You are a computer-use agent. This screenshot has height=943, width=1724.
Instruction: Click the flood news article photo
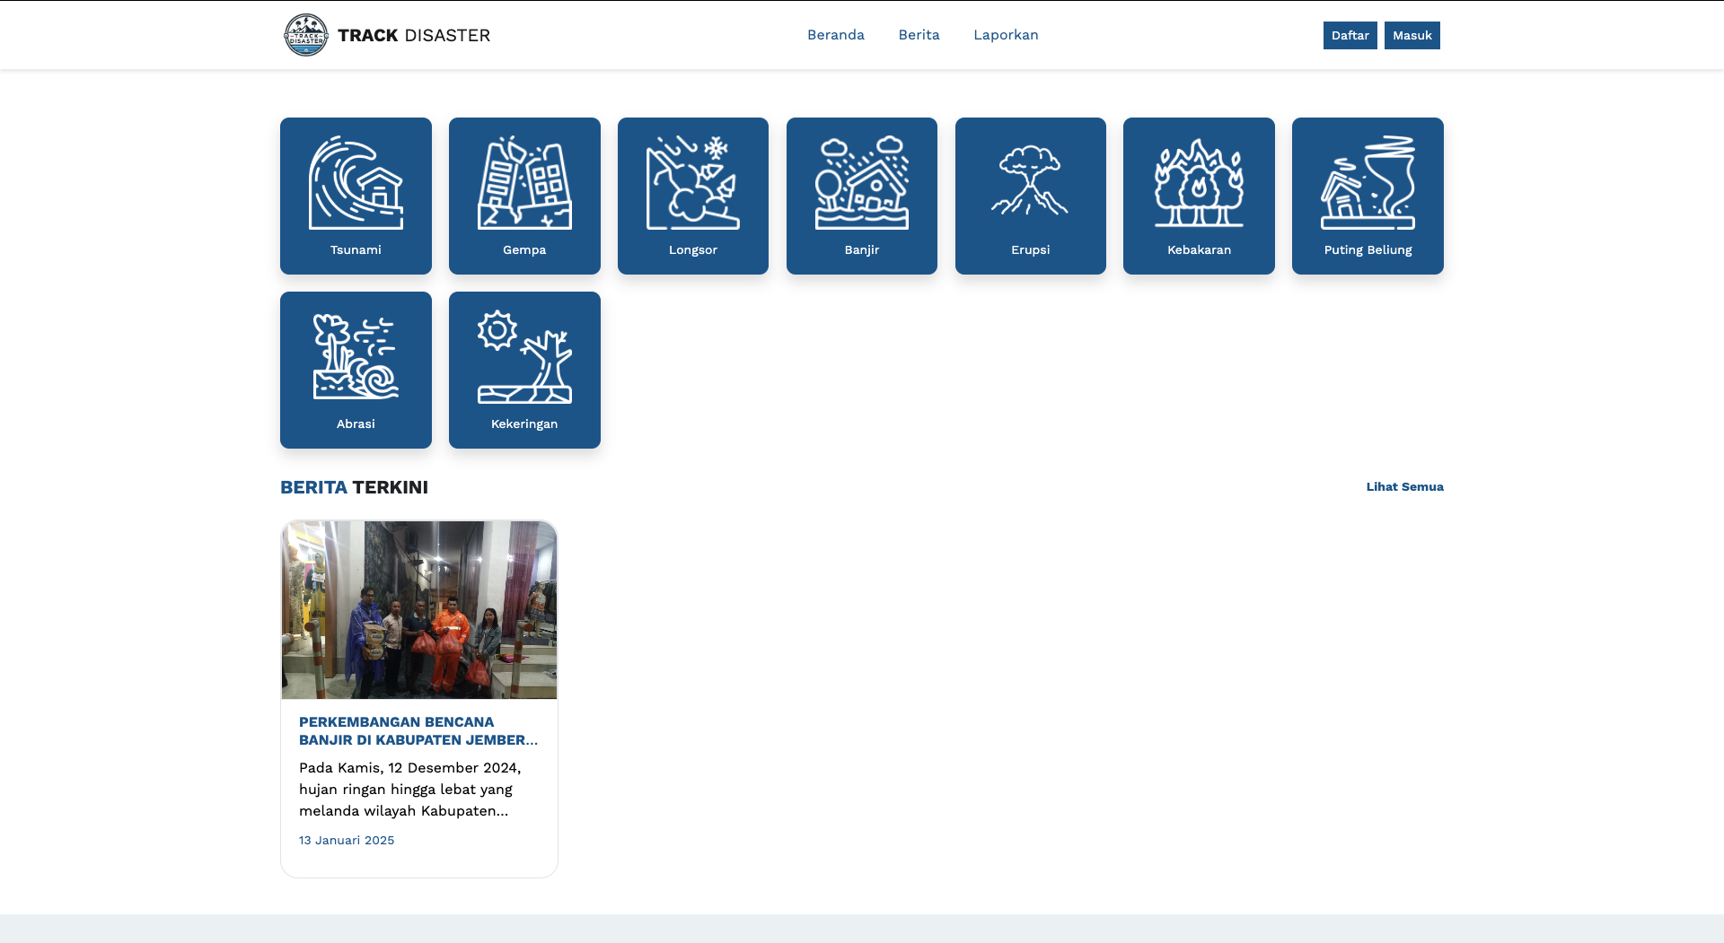pos(419,609)
